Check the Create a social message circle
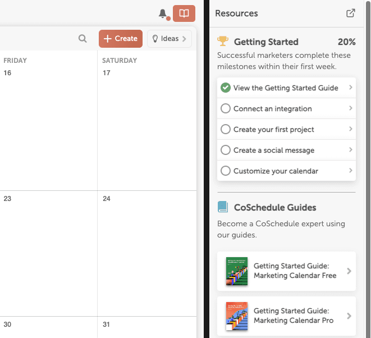371x338 pixels. point(226,150)
